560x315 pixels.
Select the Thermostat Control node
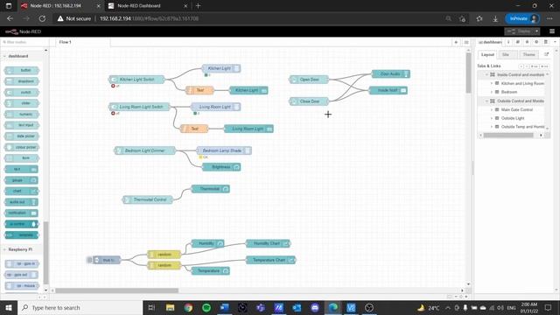148,199
